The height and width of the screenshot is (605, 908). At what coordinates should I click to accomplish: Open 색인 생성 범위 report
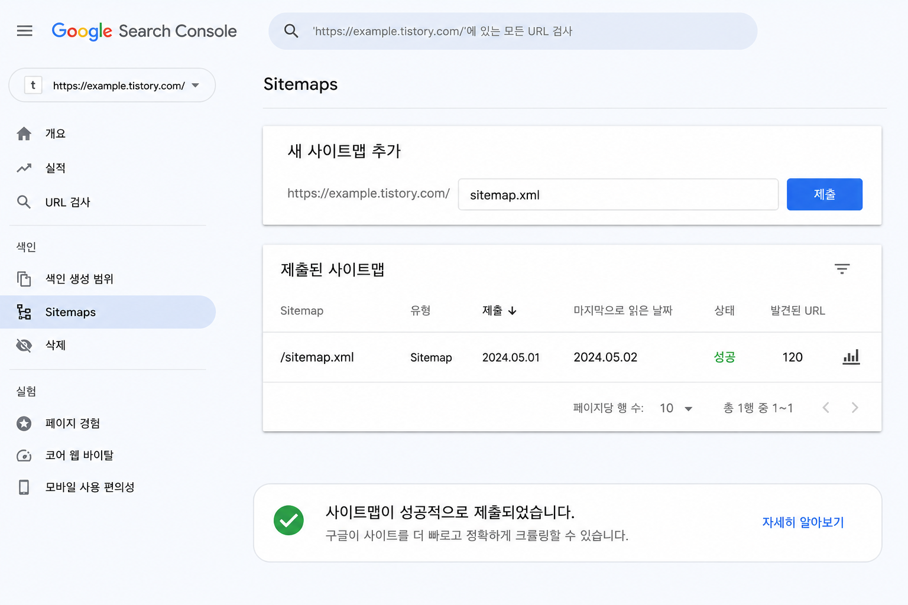79,278
